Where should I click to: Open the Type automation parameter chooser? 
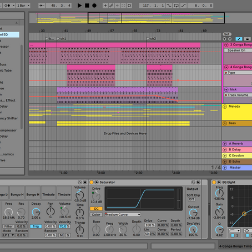pyautogui.click(x=238, y=73)
